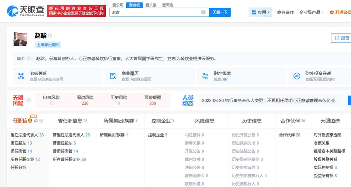Switch to 查风险 search tab

(x=167, y=5)
